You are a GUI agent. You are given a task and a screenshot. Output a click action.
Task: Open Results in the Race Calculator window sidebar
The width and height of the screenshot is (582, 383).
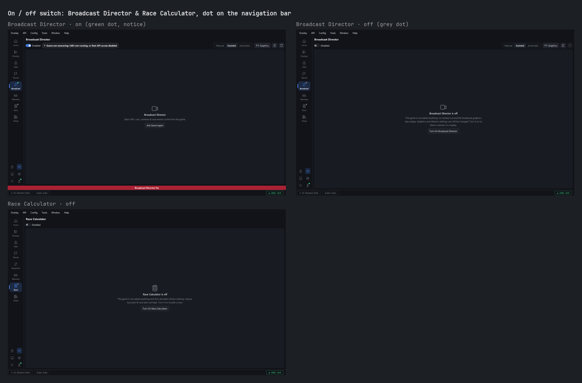coord(16,255)
